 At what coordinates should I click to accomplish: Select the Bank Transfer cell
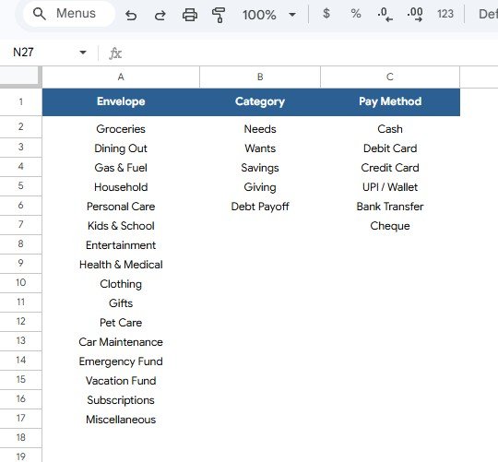[390, 206]
